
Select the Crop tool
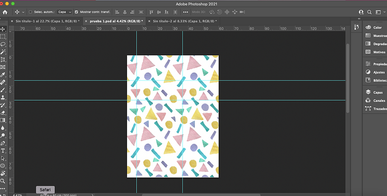[3, 59]
